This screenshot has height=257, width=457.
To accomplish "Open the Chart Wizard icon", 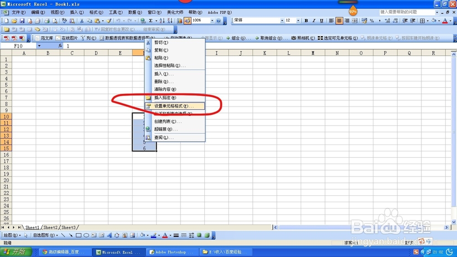I will point(180,21).
